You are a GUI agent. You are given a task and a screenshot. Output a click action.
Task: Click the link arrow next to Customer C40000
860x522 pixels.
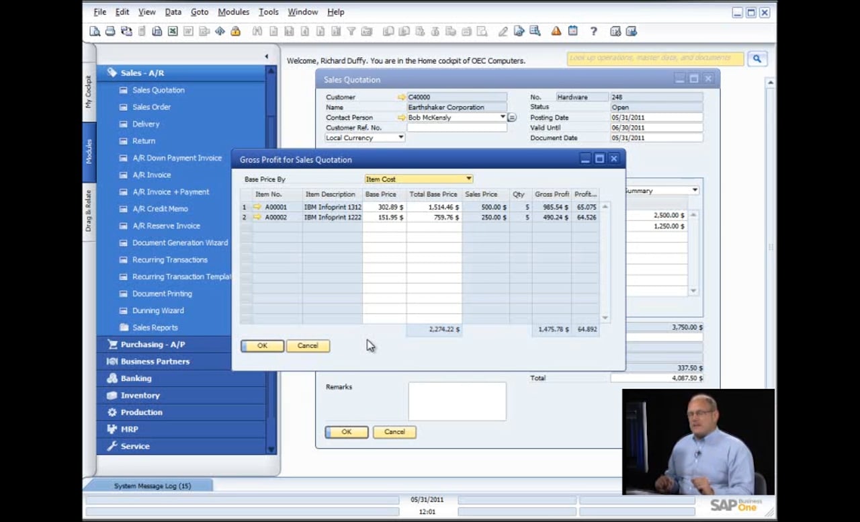[402, 97]
